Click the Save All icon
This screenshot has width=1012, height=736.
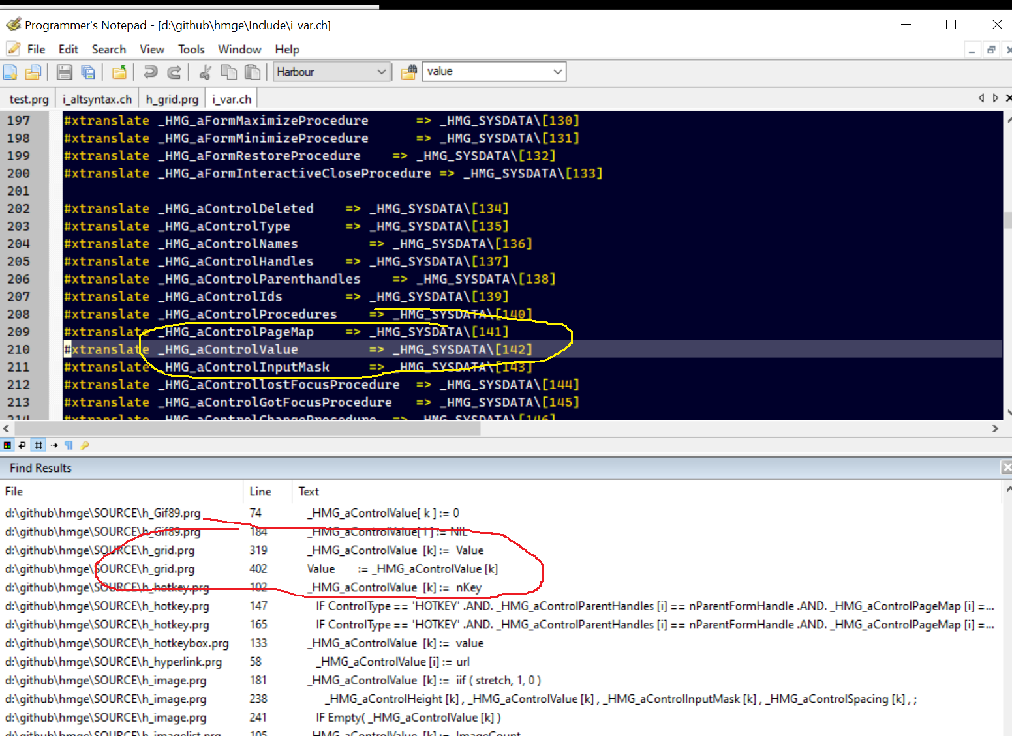pos(88,72)
